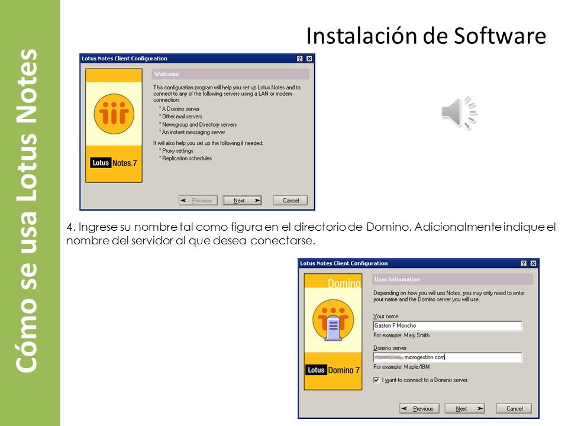Click the Domino server input field
Viewport: 568px width, 426px height.
[x=448, y=357]
